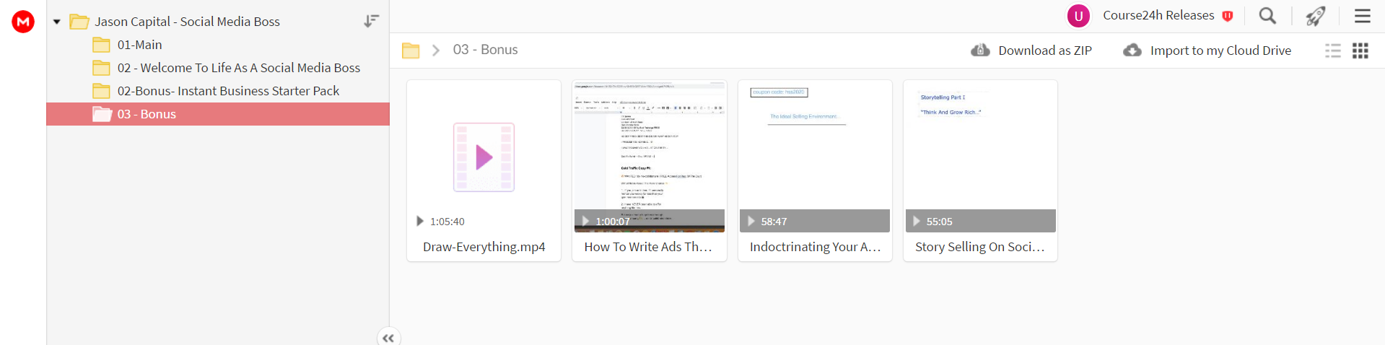Screen dimensions: 1385x345
Task: Click Import to my Cloud Drive
Action: 1207,51
